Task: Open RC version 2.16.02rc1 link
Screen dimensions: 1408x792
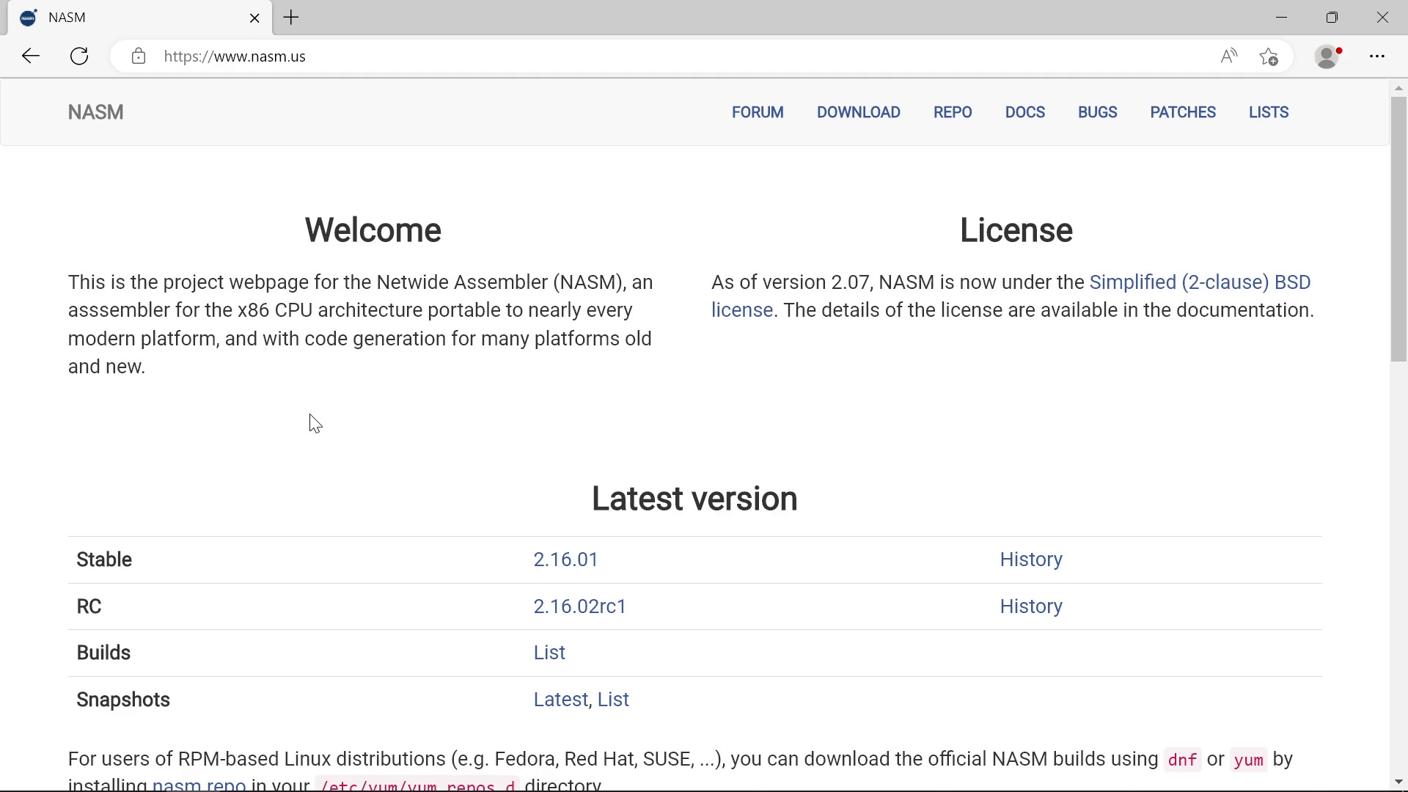Action: [579, 606]
